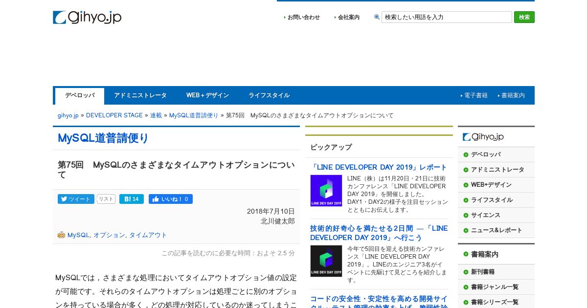587x308 pixels.
Task: Click green bullet icon beside 新刊書籍
Action: [466, 272]
